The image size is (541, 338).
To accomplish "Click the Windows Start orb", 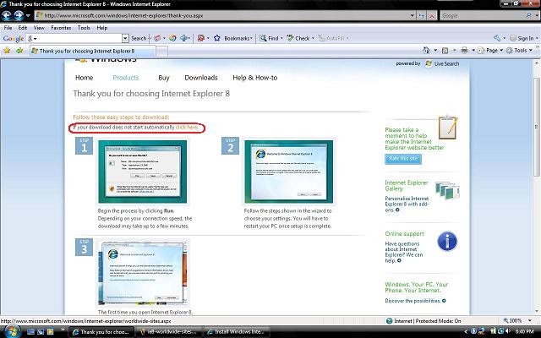I will click(x=11, y=331).
